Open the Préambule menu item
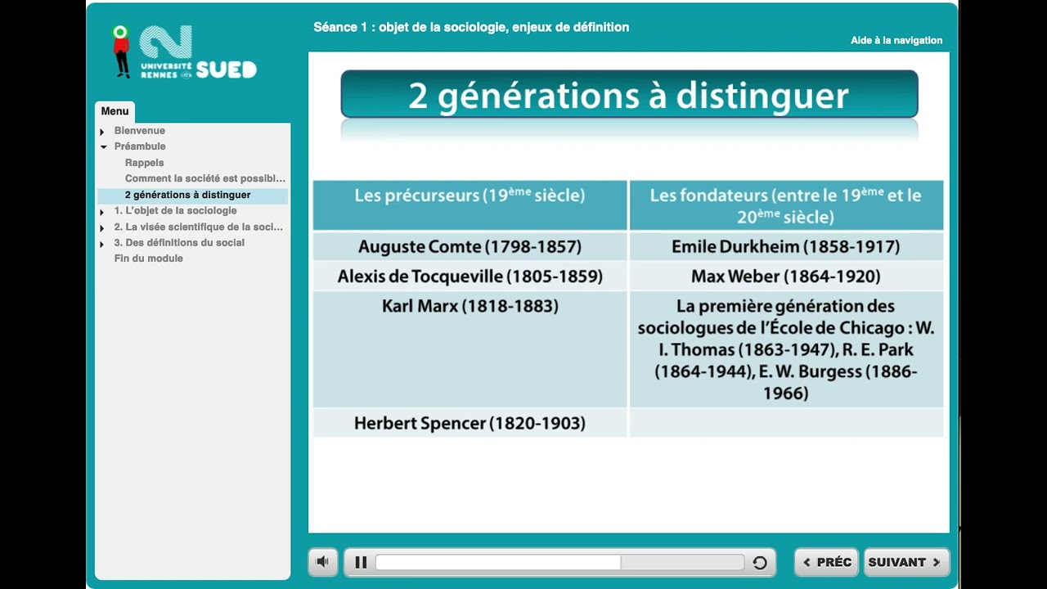 coord(140,146)
